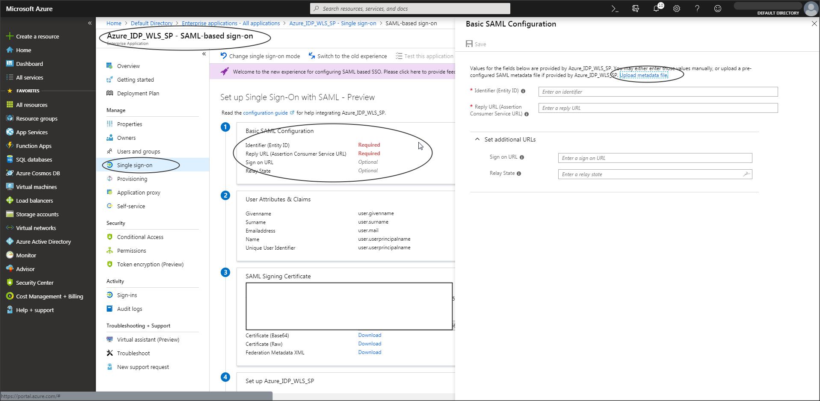
Task: Click Switch to the old experience
Action: tap(347, 56)
